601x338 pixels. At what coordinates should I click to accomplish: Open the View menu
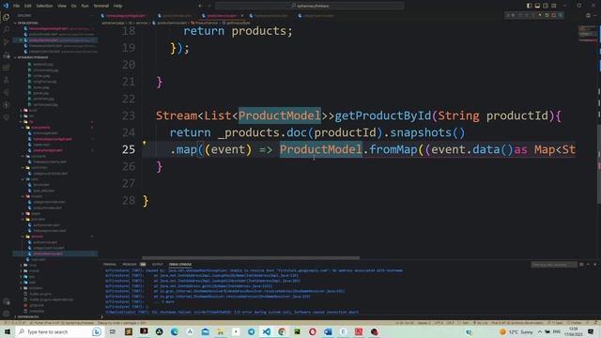point(62,6)
